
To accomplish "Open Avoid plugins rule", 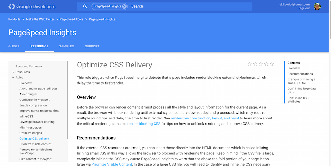I will (28, 94).
